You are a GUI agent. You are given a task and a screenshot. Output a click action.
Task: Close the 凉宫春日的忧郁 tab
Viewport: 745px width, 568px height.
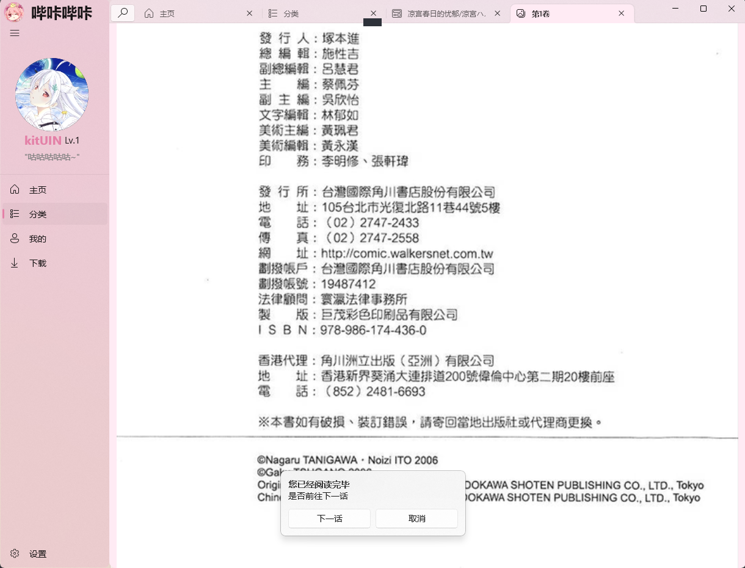[x=497, y=13]
